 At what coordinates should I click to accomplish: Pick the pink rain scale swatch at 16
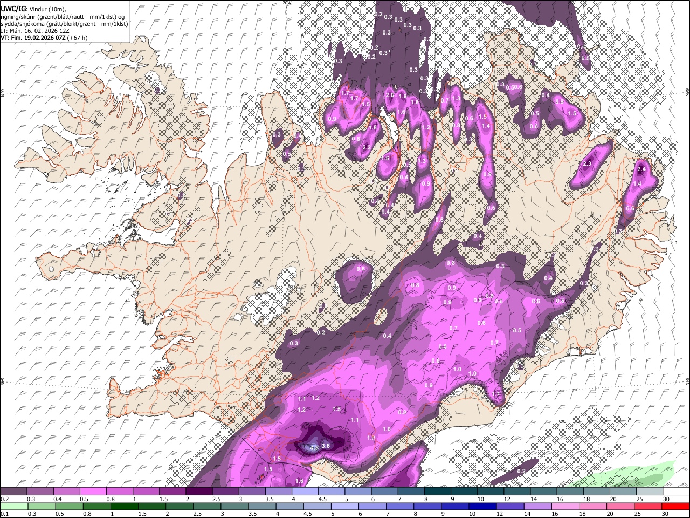point(565,506)
